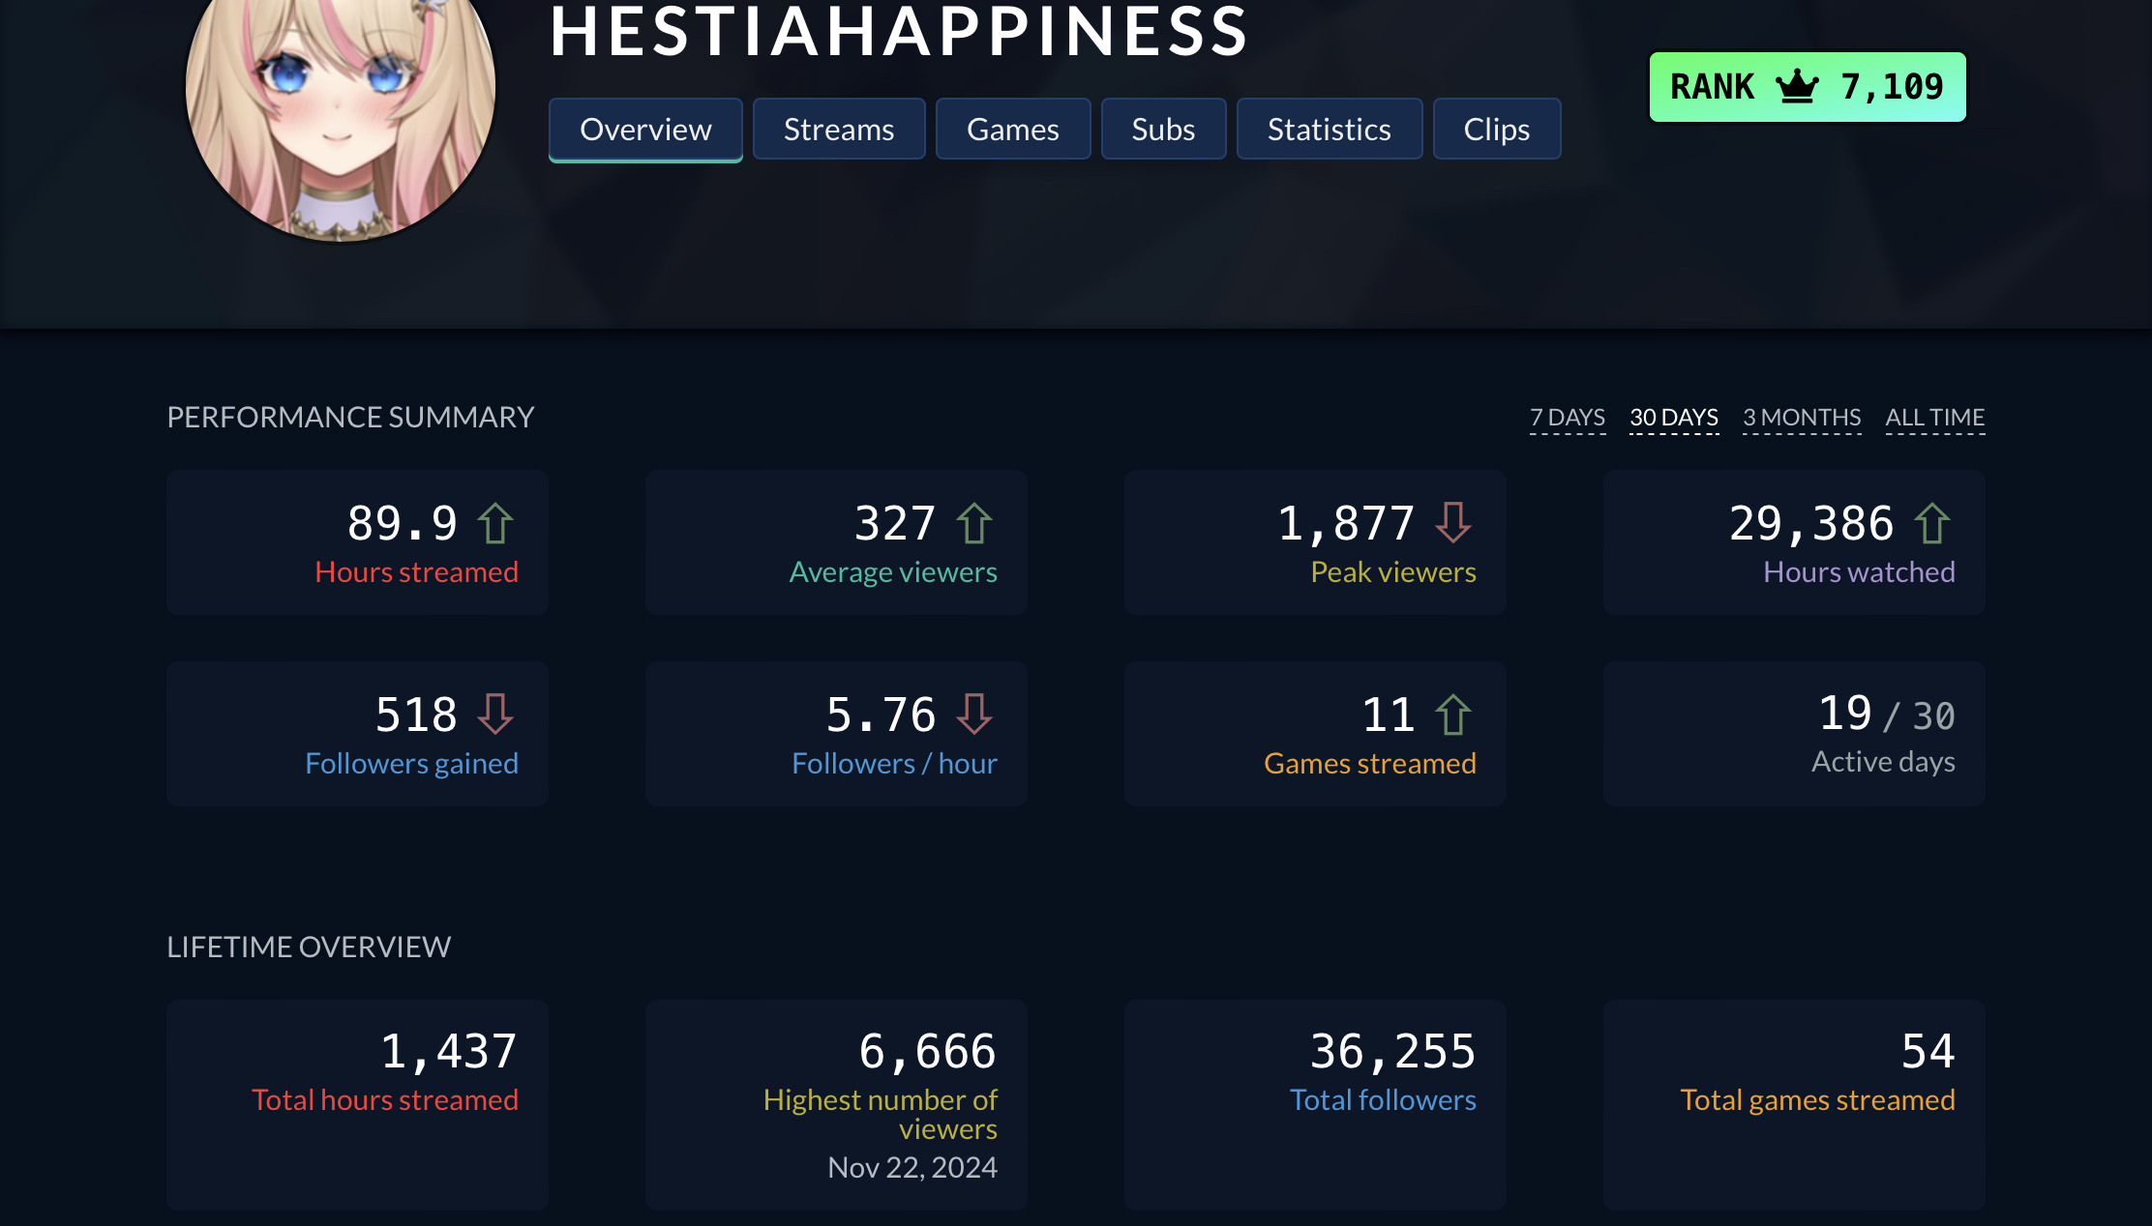The image size is (2152, 1226).
Task: Choose the 3 MONTHS time range
Action: click(1801, 418)
